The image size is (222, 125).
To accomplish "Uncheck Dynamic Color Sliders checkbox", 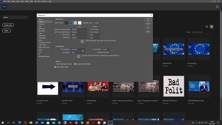I will pyautogui.click(x=75, y=64).
